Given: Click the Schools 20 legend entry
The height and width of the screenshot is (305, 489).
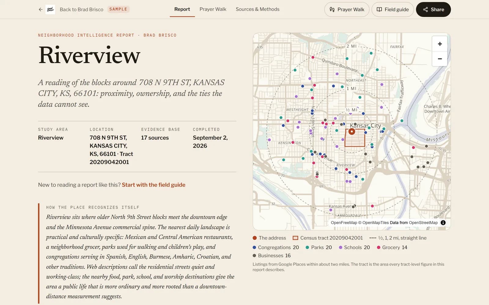Looking at the screenshot, I should [x=354, y=247].
